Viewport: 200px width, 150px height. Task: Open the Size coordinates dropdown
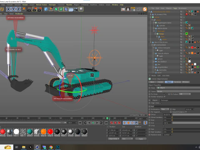[127, 139]
